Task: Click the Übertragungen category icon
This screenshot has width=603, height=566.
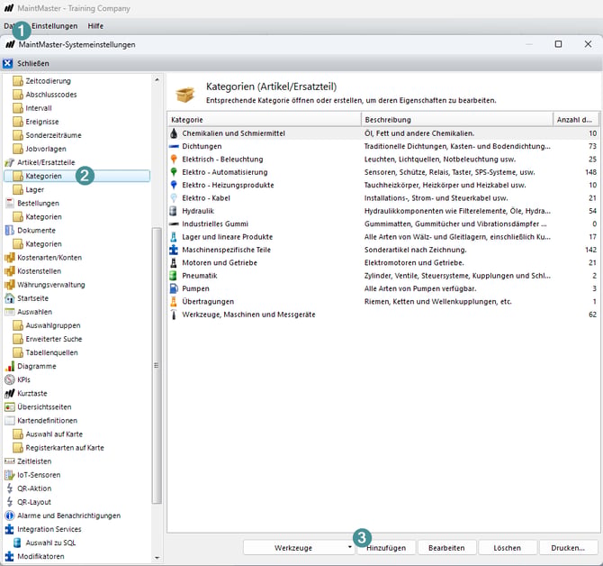Action: pos(174,302)
